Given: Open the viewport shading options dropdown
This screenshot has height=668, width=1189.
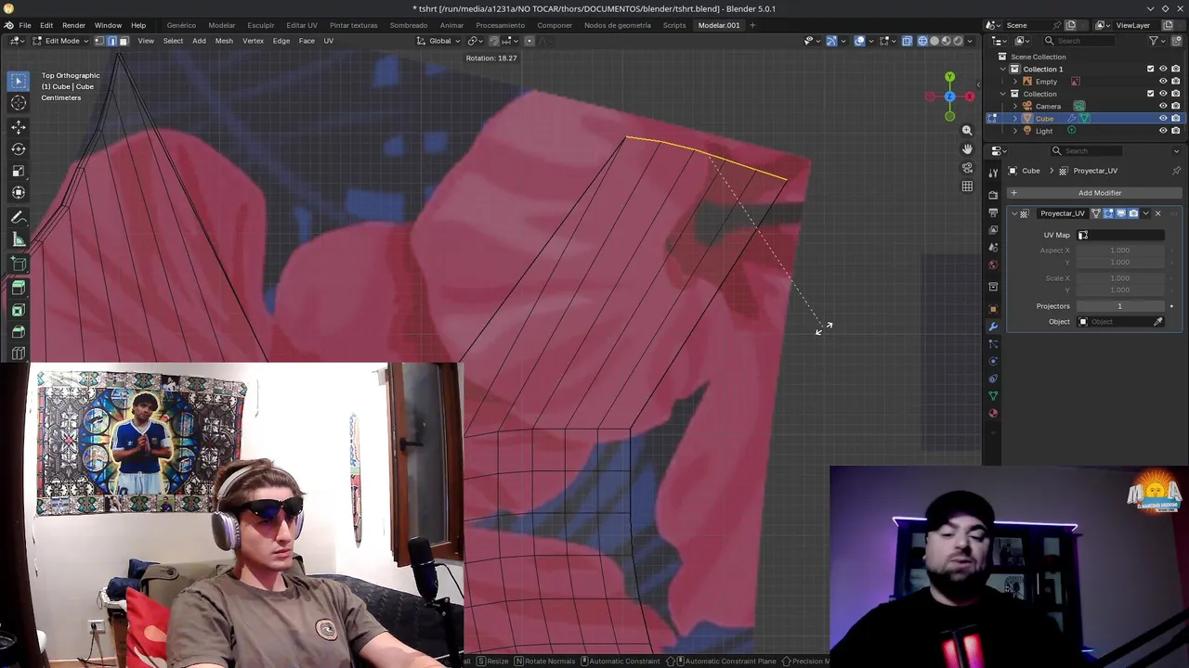Looking at the screenshot, I should pos(971,41).
